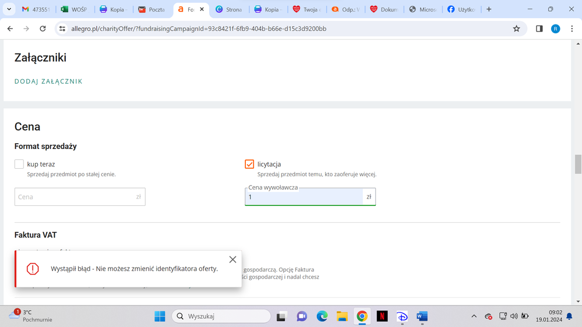Uncheck the 'licytacja' checkbox

pos(249,165)
